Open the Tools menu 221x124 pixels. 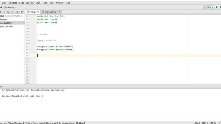click(45, 3)
